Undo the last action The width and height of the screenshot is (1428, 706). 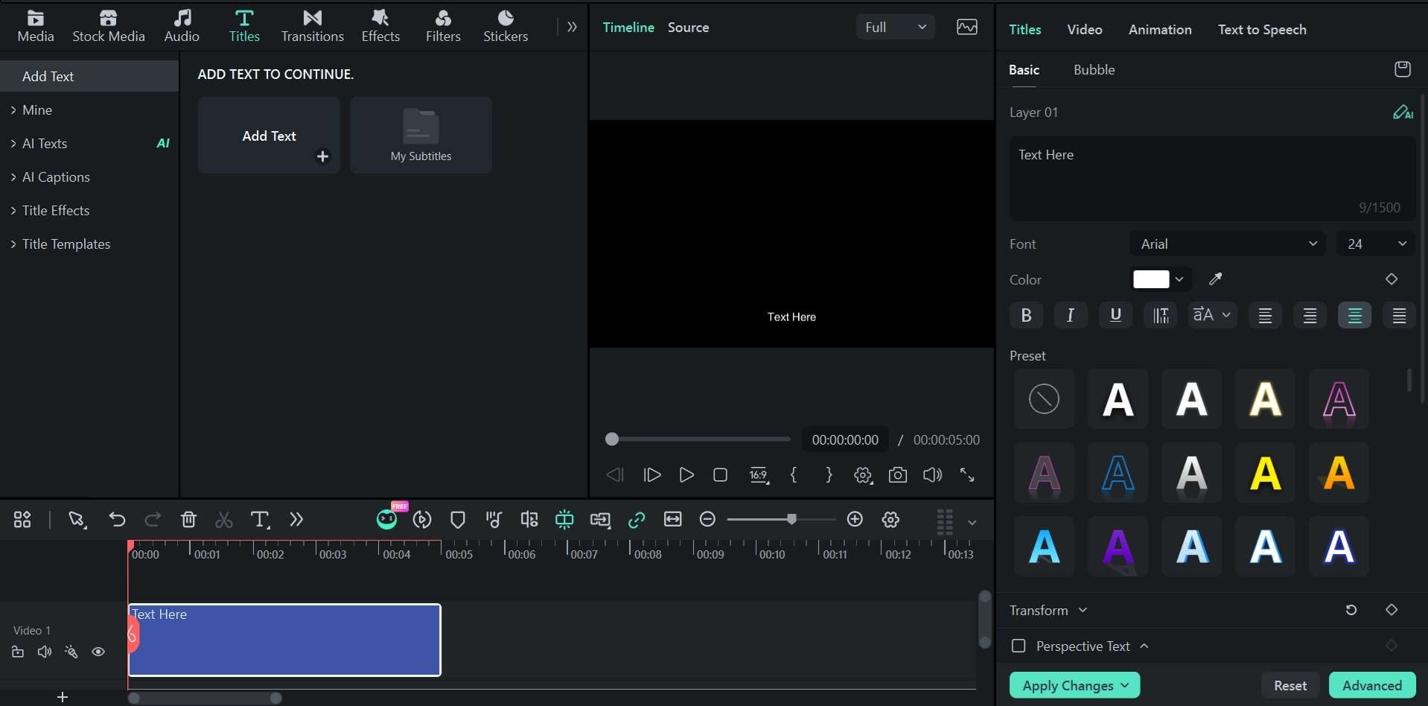(x=117, y=520)
